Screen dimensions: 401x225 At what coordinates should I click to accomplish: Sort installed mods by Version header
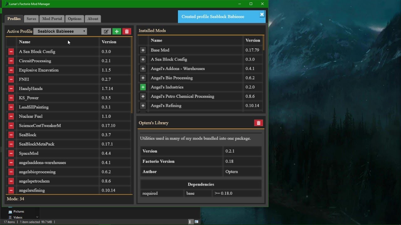(x=253, y=40)
